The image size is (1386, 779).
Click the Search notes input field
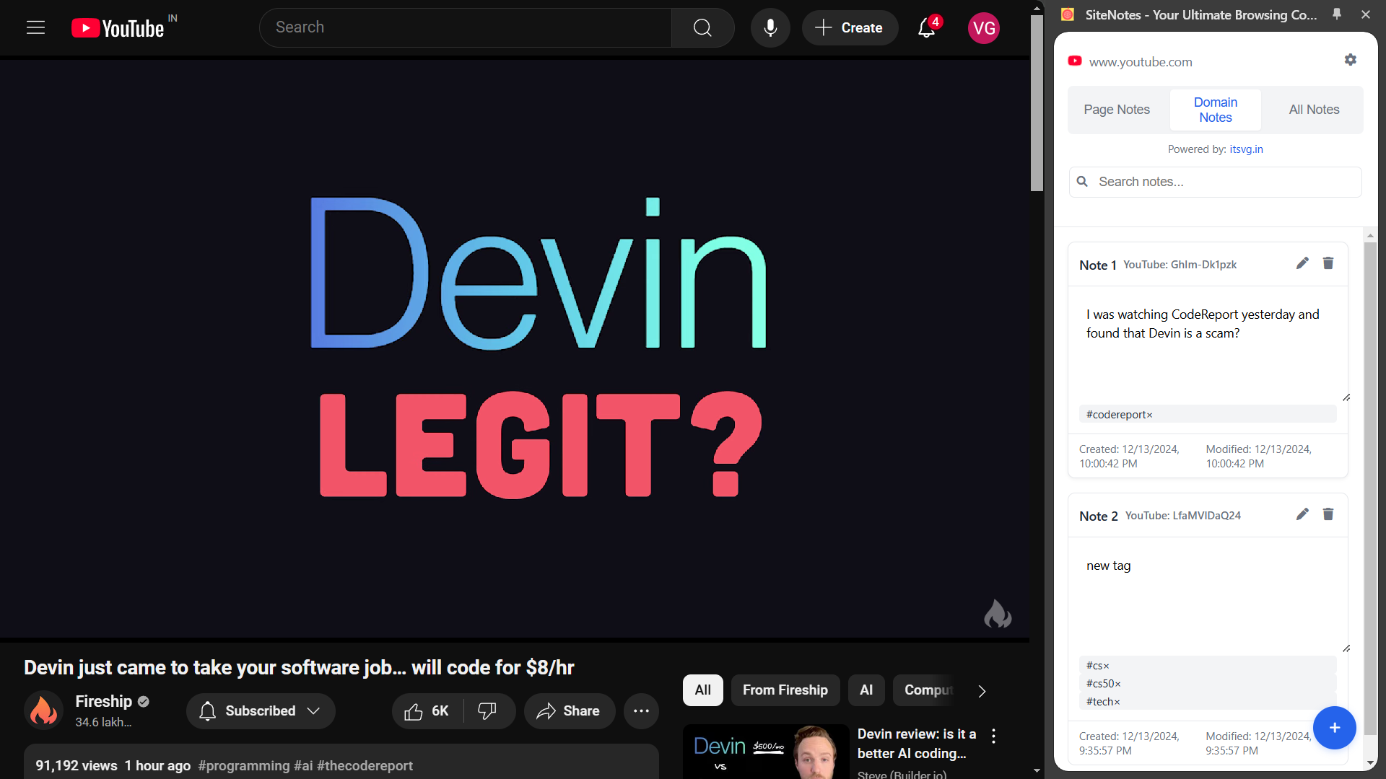coord(1216,182)
